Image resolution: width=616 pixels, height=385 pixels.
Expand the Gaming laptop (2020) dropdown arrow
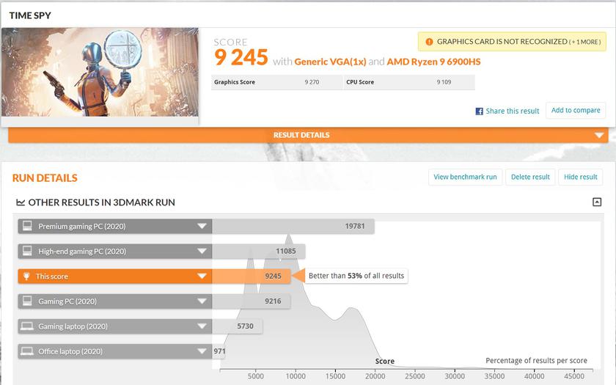click(202, 326)
